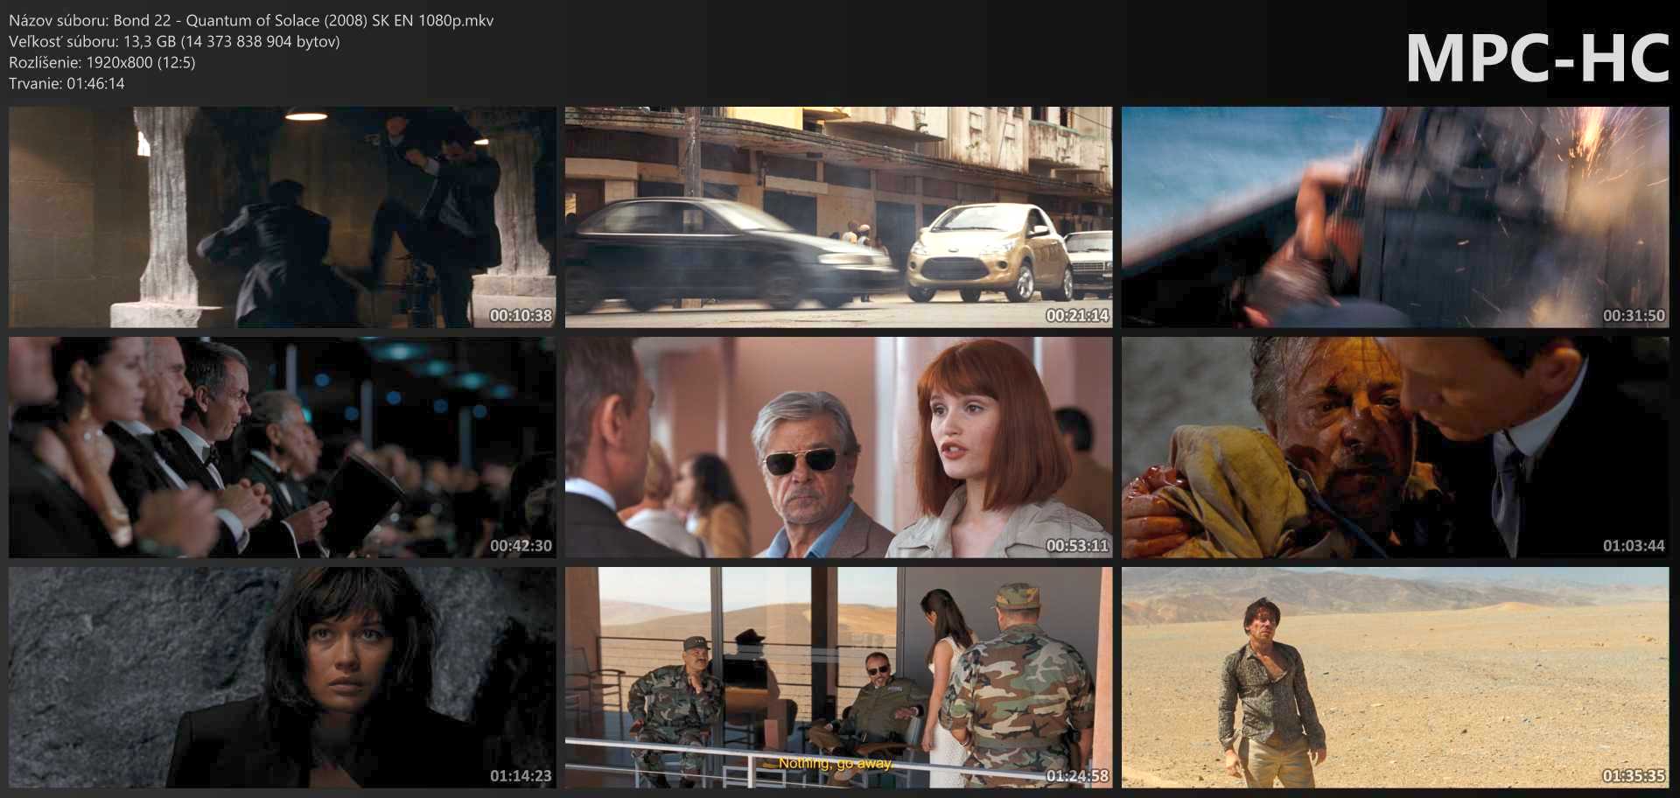Click the subtitle text 'Nothing, go away.'
Image resolution: width=1680 pixels, height=798 pixels.
click(836, 763)
